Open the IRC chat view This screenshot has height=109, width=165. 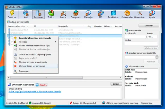[x=101, y=15]
